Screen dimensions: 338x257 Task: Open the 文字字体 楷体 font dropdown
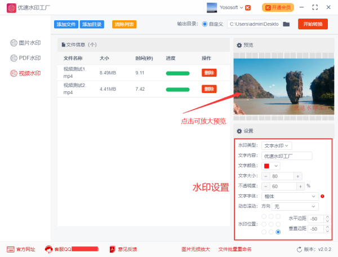click(x=290, y=196)
